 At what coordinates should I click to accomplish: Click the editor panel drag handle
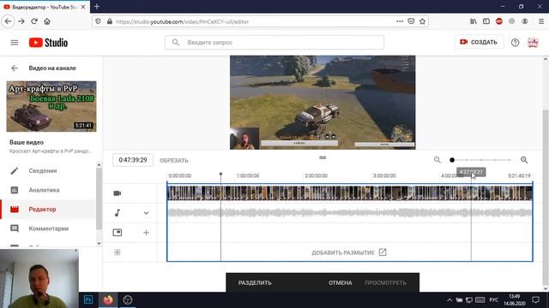[323, 157]
